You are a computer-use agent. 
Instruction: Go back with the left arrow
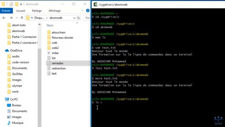tap(4, 18)
